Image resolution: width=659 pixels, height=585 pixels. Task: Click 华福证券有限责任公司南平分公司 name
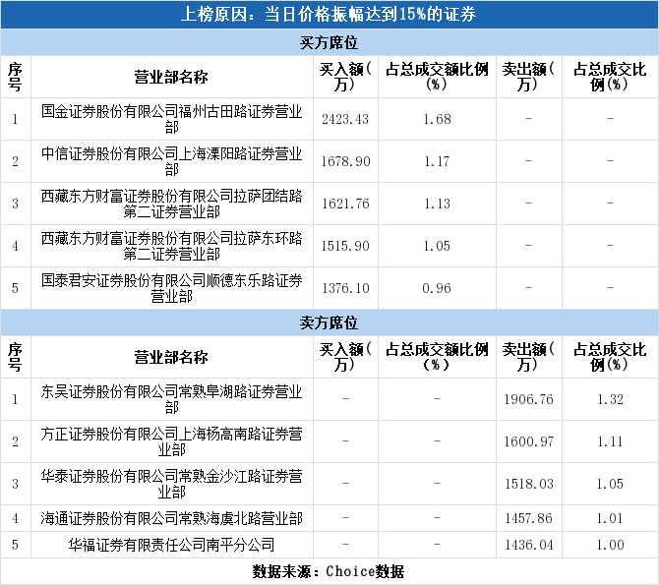(171, 545)
